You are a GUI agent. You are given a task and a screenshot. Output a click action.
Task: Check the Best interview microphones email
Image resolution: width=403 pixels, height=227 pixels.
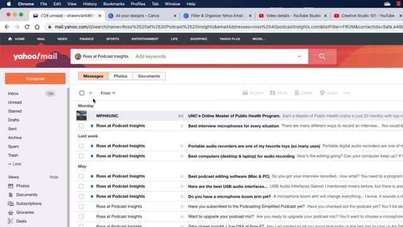(x=81, y=126)
